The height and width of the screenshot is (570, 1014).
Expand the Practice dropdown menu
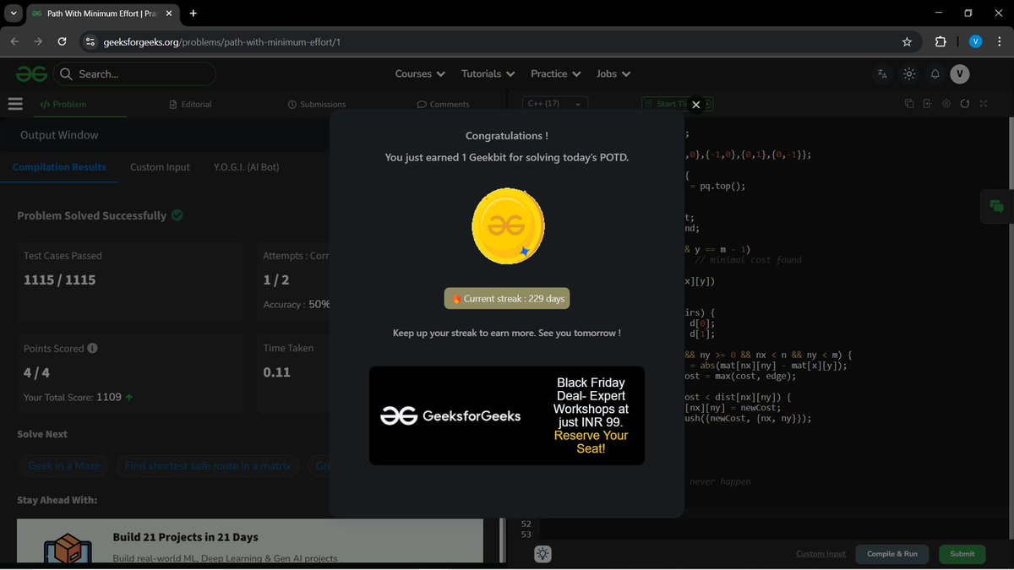pyautogui.click(x=555, y=73)
